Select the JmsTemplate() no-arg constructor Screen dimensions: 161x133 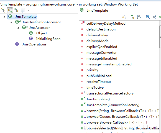pos(98,99)
